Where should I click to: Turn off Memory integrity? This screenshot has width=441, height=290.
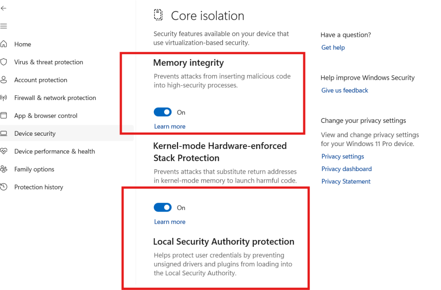pyautogui.click(x=162, y=112)
